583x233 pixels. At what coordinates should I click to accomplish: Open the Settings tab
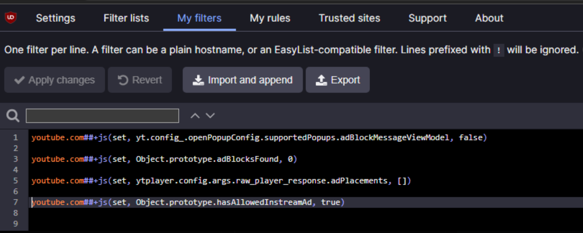(55, 18)
